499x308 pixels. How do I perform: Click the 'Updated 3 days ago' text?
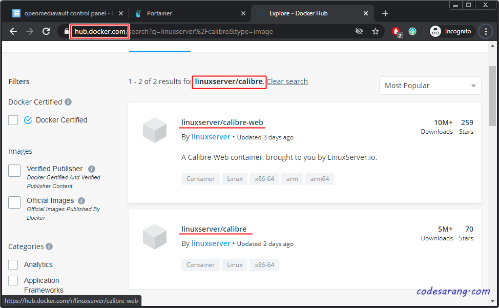click(265, 137)
